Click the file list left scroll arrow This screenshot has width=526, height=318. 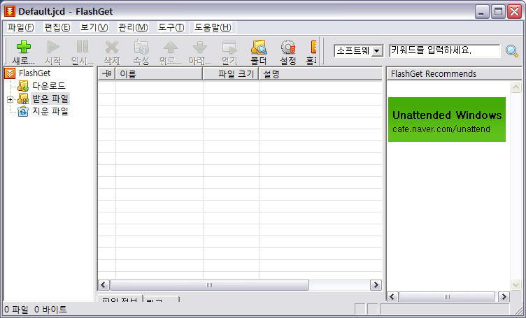104,285
